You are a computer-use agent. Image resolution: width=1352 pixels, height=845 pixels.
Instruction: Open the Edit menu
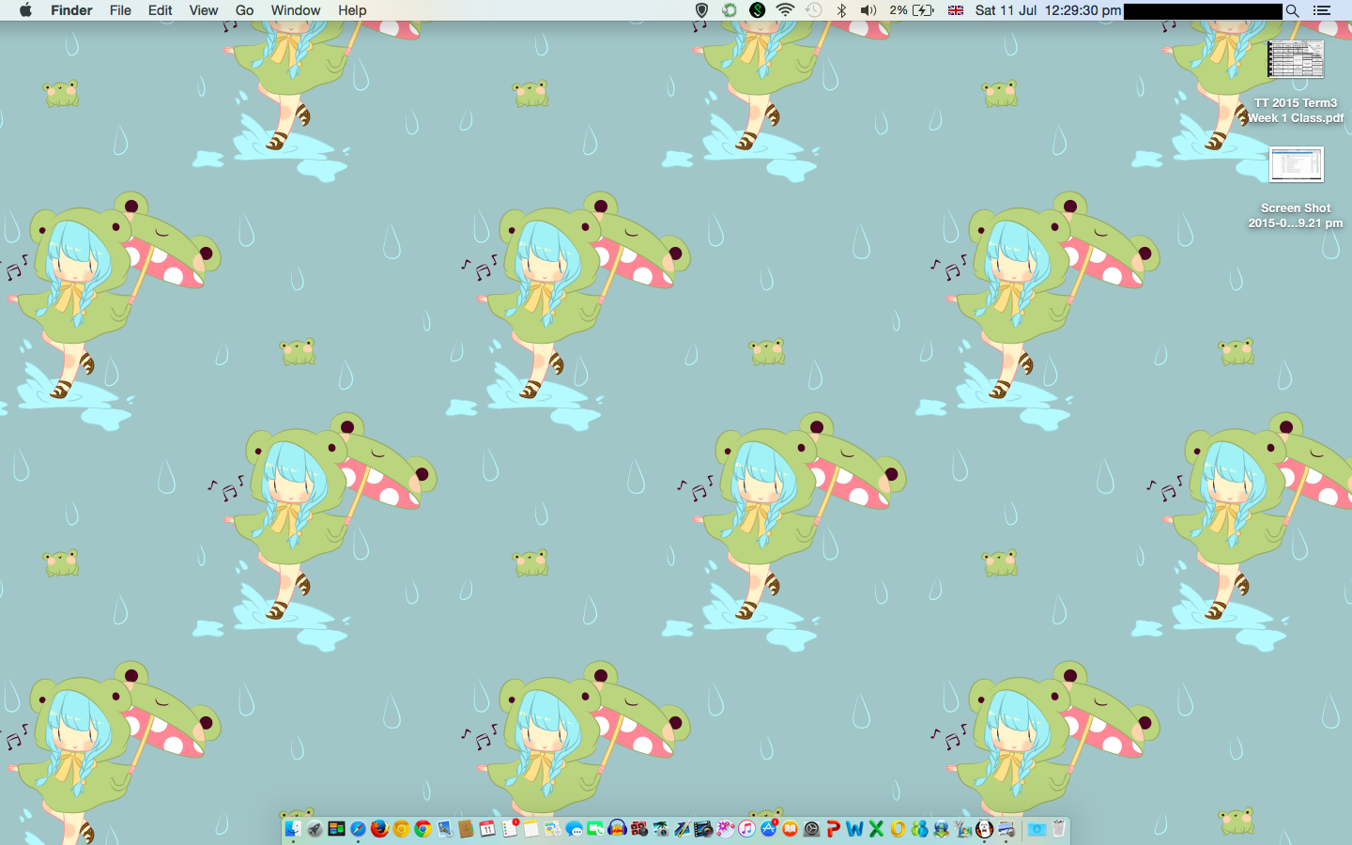click(160, 10)
